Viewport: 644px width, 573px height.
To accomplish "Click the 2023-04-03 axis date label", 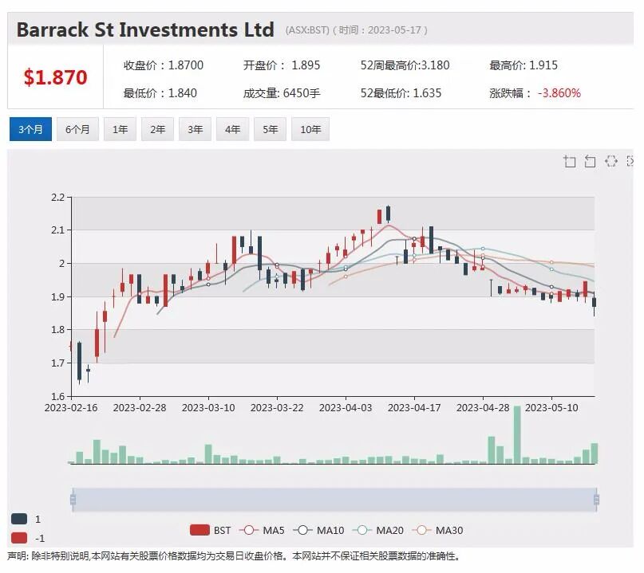I will point(346,408).
